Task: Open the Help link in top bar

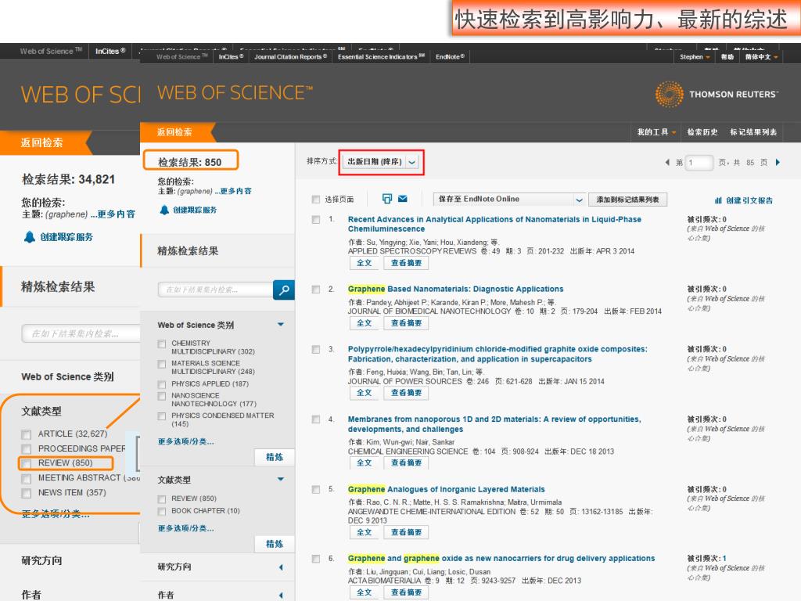Action: (727, 56)
